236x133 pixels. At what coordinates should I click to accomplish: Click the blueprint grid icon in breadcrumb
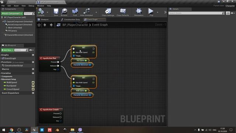pyautogui.click(x=59, y=25)
